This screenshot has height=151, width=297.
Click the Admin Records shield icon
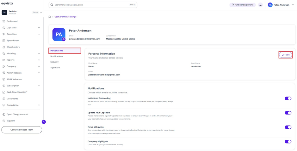[x=4, y=73]
